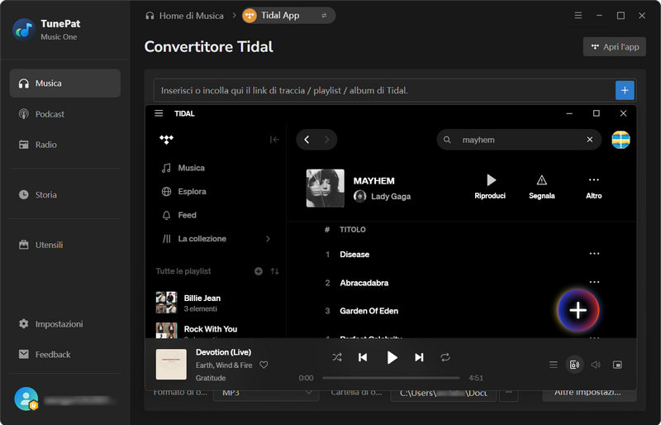Open Feed in TIDAL sidebar
The height and width of the screenshot is (425, 661).
179,215
